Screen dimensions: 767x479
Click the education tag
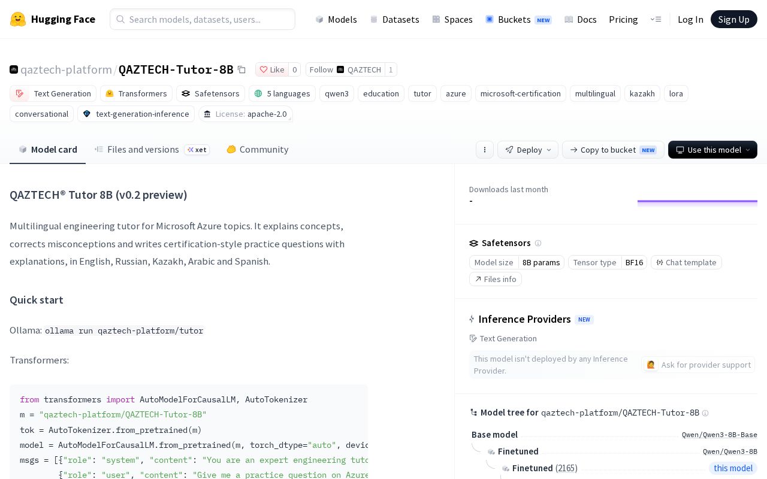click(x=381, y=93)
